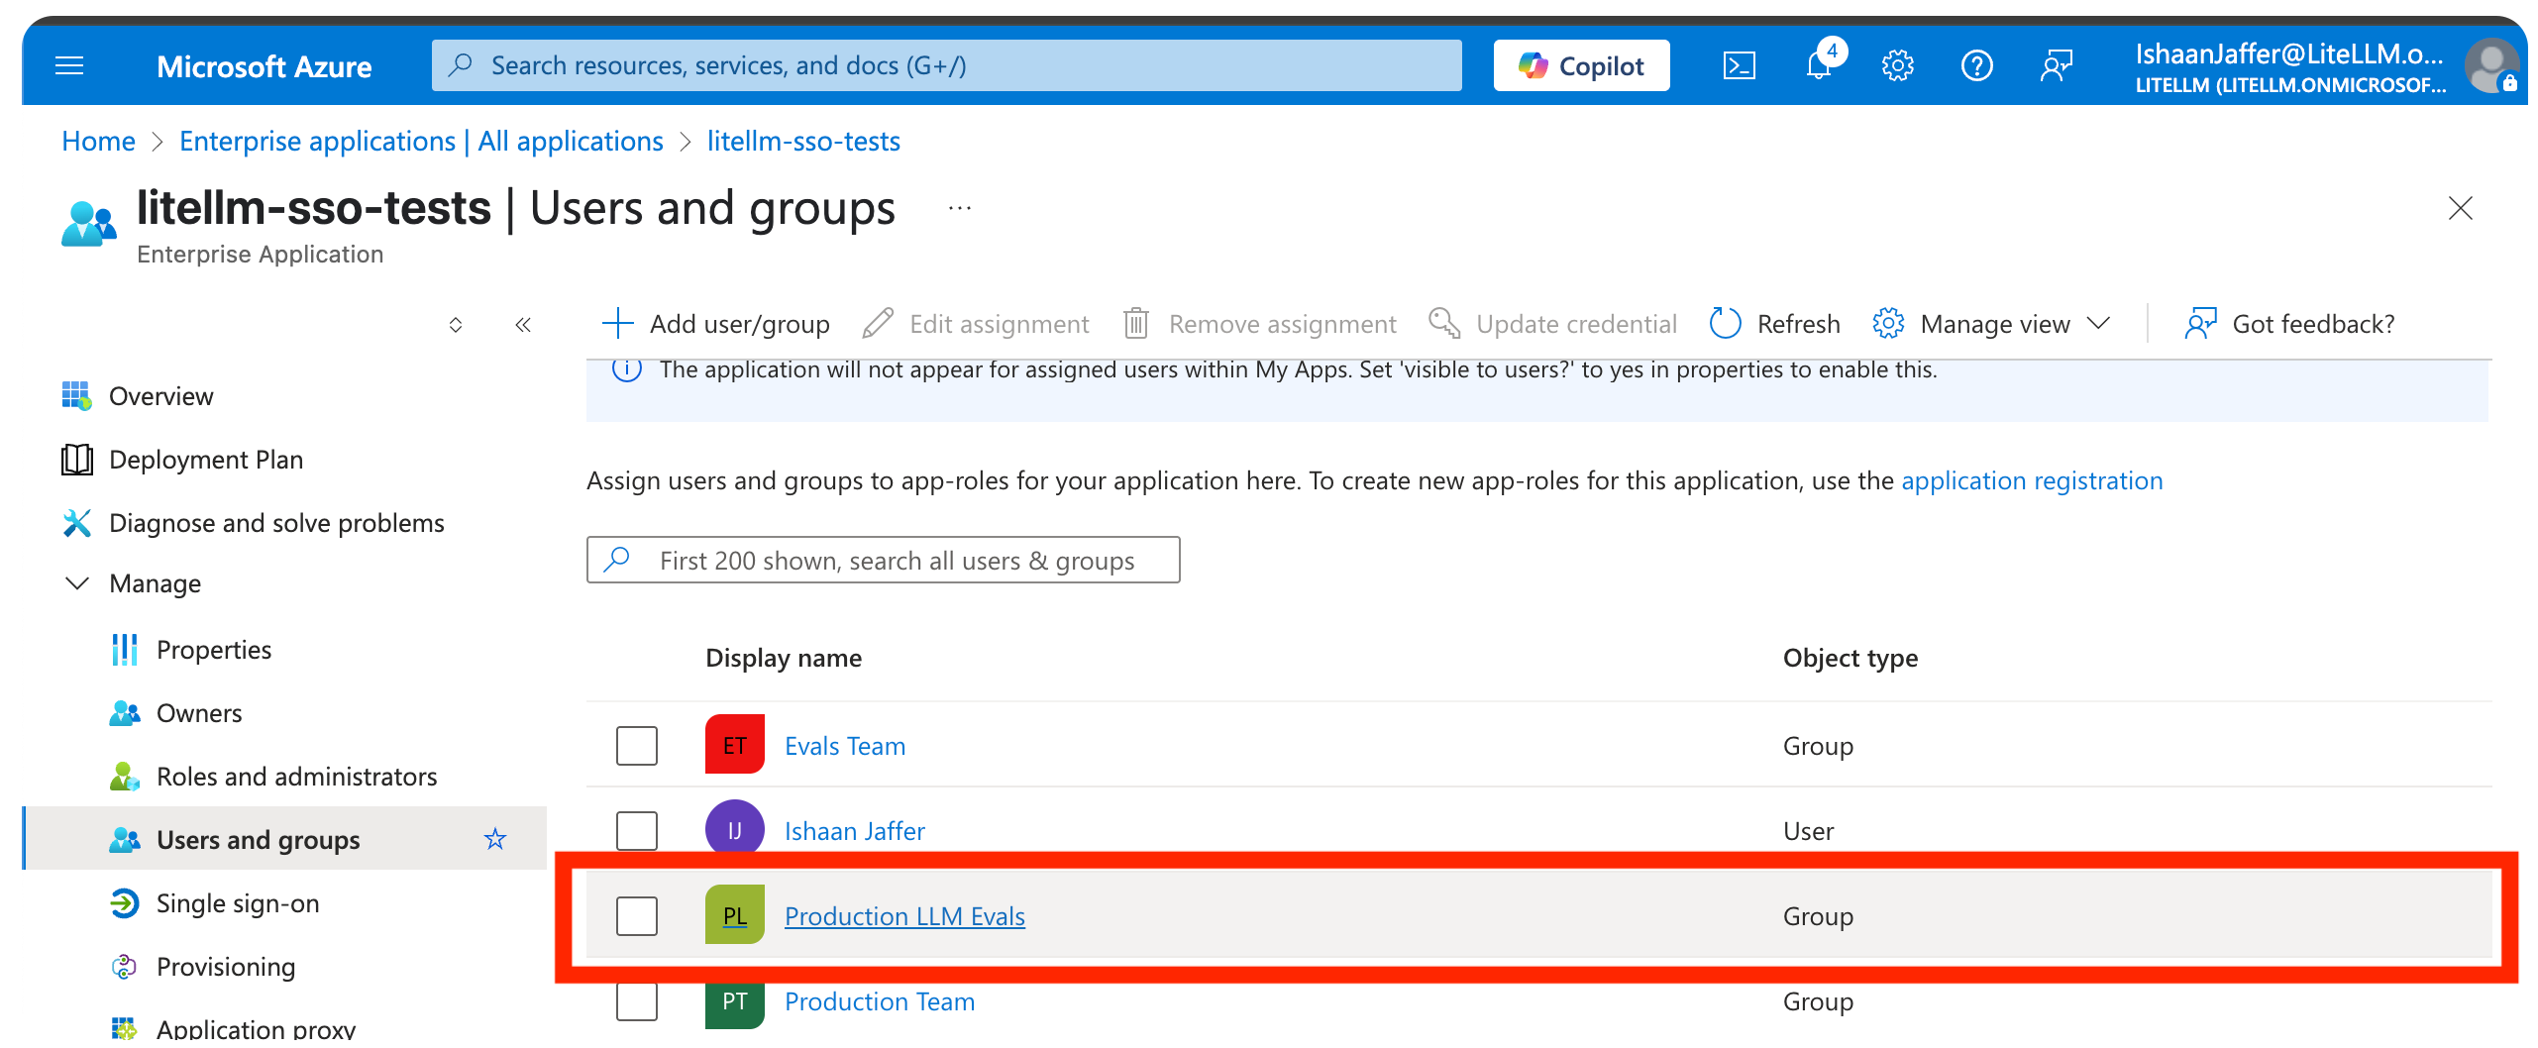Click the application registration link
This screenshot has height=1048, width=2538.
point(2032,480)
